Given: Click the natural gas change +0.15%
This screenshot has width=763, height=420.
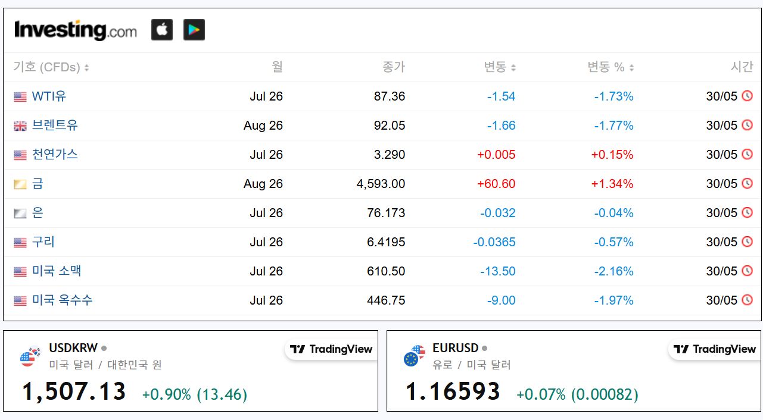Looking at the screenshot, I should point(612,155).
